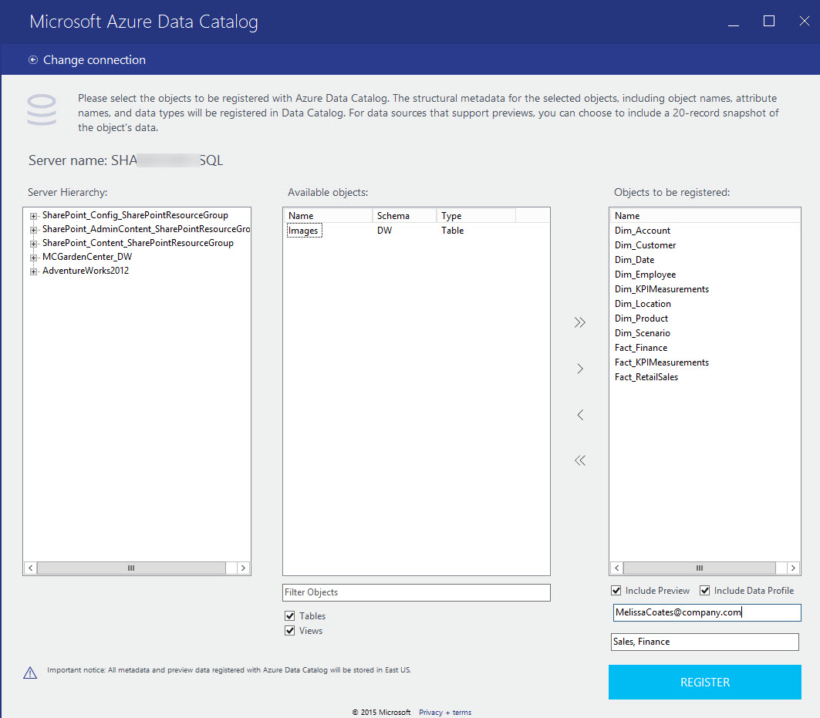Sort available objects by Name column
The image size is (820, 718).
tap(328, 215)
